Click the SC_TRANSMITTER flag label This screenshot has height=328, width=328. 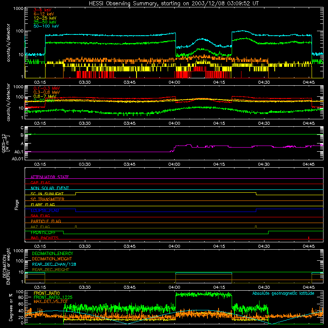48,199
